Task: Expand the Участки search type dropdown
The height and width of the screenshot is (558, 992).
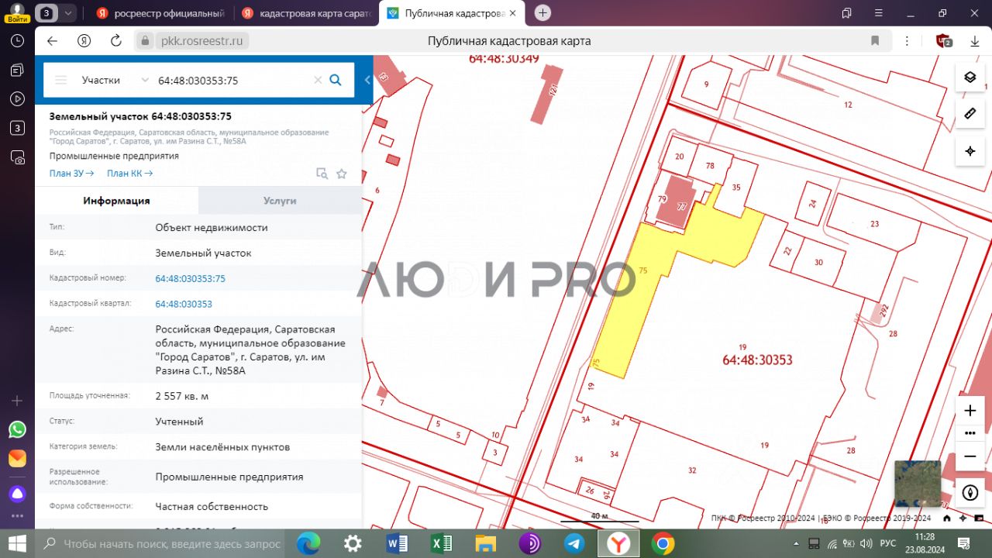Action: 145,80
